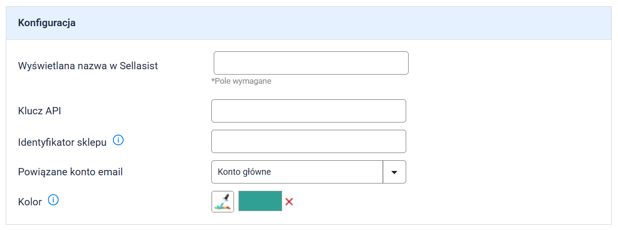Screen dimensions: 618x230
Task: Click the teal color swatch
Action: 260,201
